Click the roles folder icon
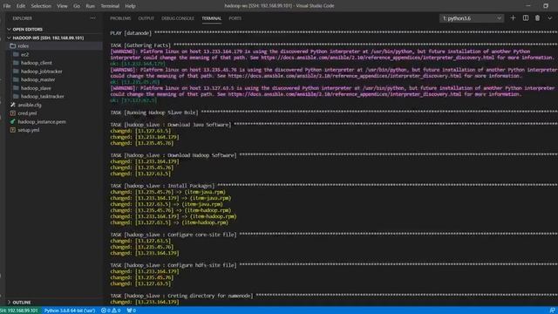The image size is (558, 314). 13,46
